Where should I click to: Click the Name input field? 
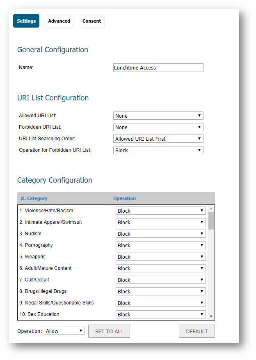click(x=158, y=68)
